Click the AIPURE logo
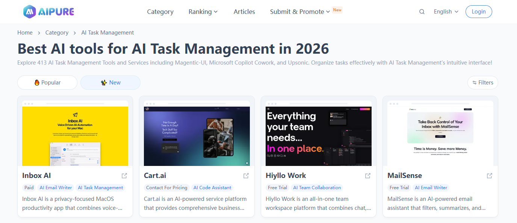 click(49, 11)
